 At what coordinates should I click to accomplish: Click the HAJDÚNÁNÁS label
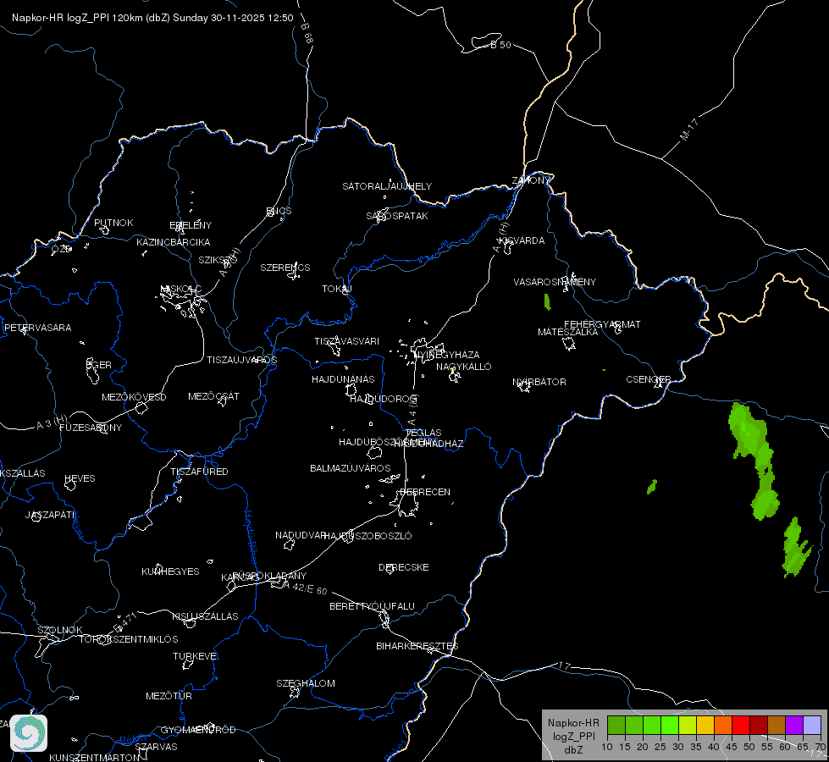click(343, 379)
